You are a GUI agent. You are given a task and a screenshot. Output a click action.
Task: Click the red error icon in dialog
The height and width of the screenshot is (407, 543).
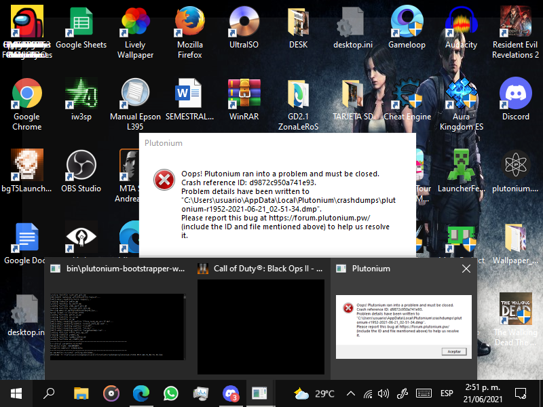pos(164,180)
